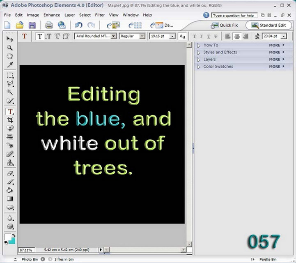Open the Palette Bin
296x263 pixels.
(x=268, y=259)
